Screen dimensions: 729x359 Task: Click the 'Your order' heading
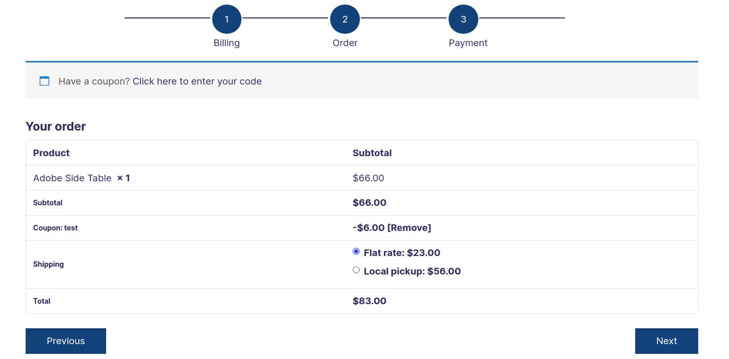tap(56, 126)
